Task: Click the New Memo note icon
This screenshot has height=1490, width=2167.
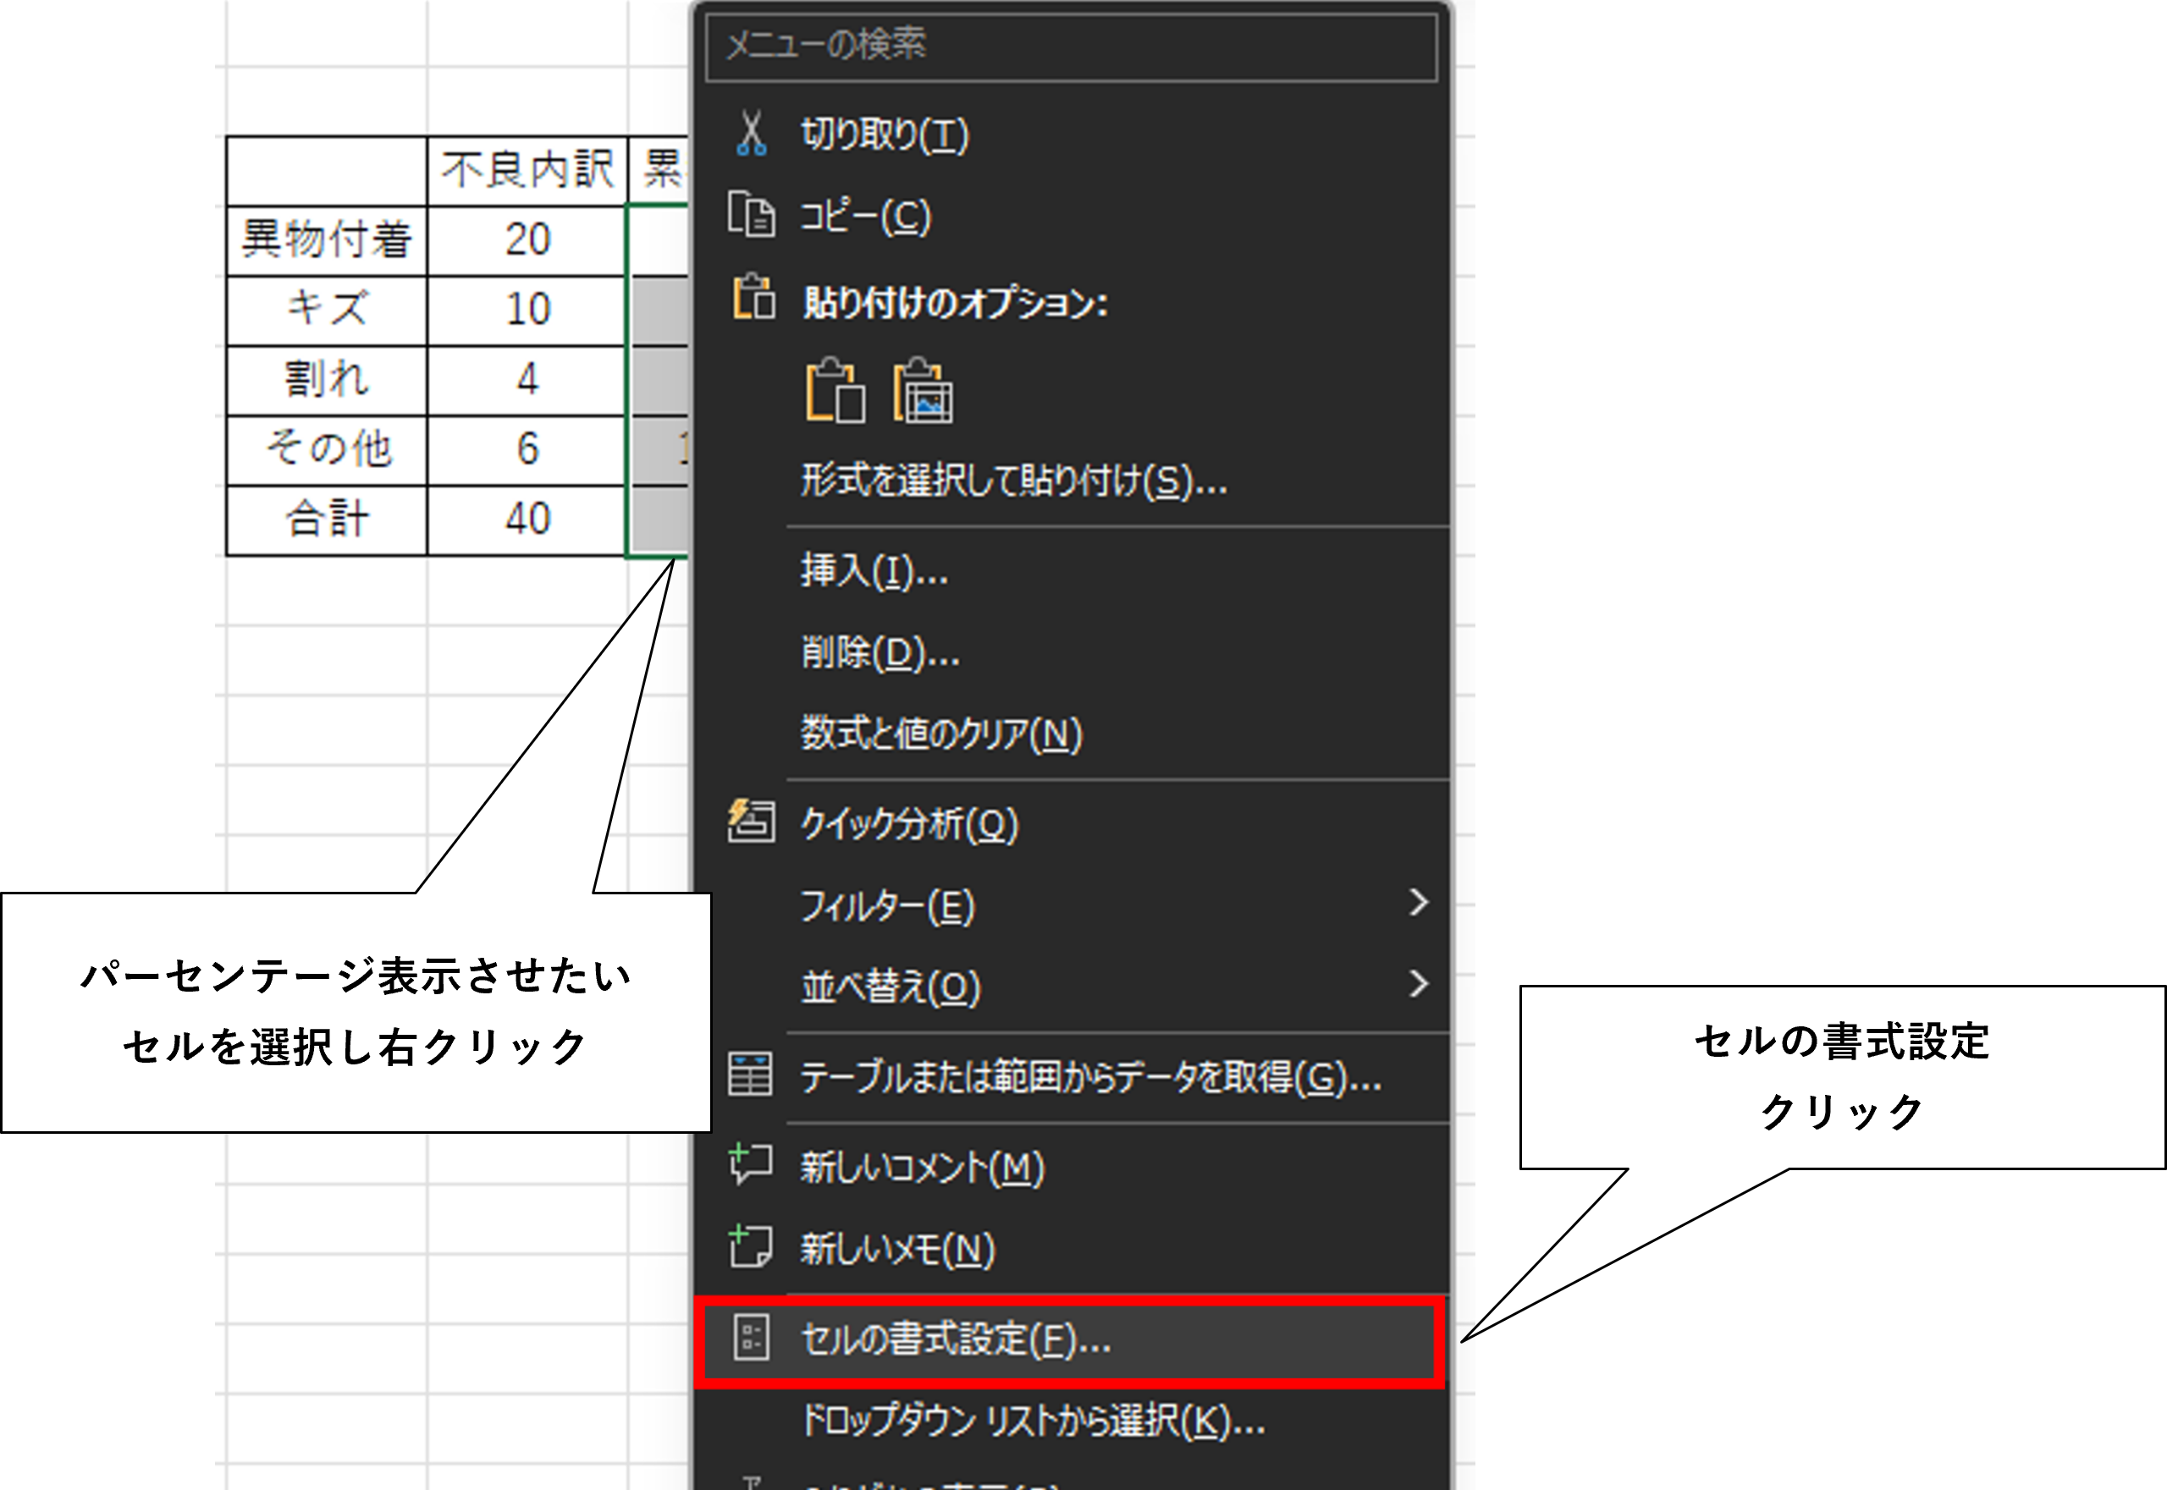Action: (x=751, y=1246)
